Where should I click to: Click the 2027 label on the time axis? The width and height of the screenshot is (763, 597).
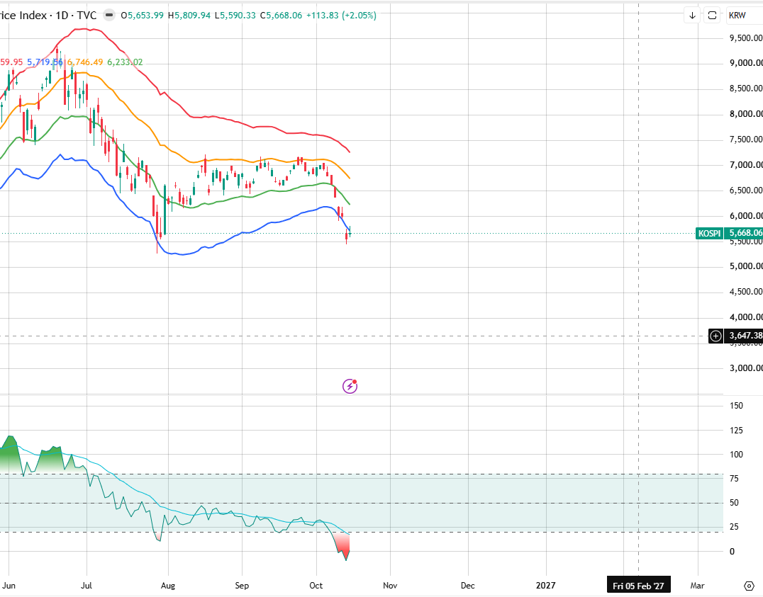tap(545, 586)
